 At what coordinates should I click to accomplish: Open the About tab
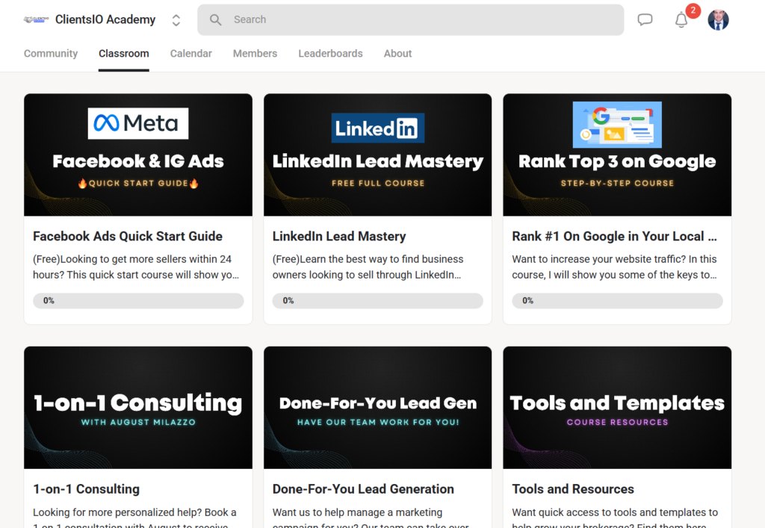pos(397,54)
